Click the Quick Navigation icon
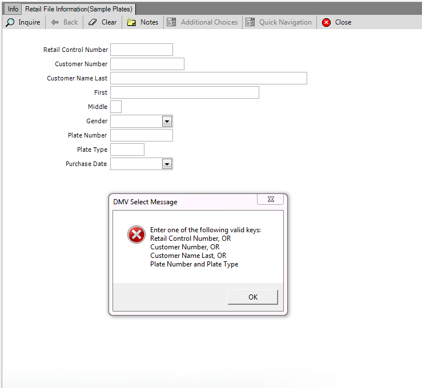The height and width of the screenshot is (388, 422). [250, 22]
